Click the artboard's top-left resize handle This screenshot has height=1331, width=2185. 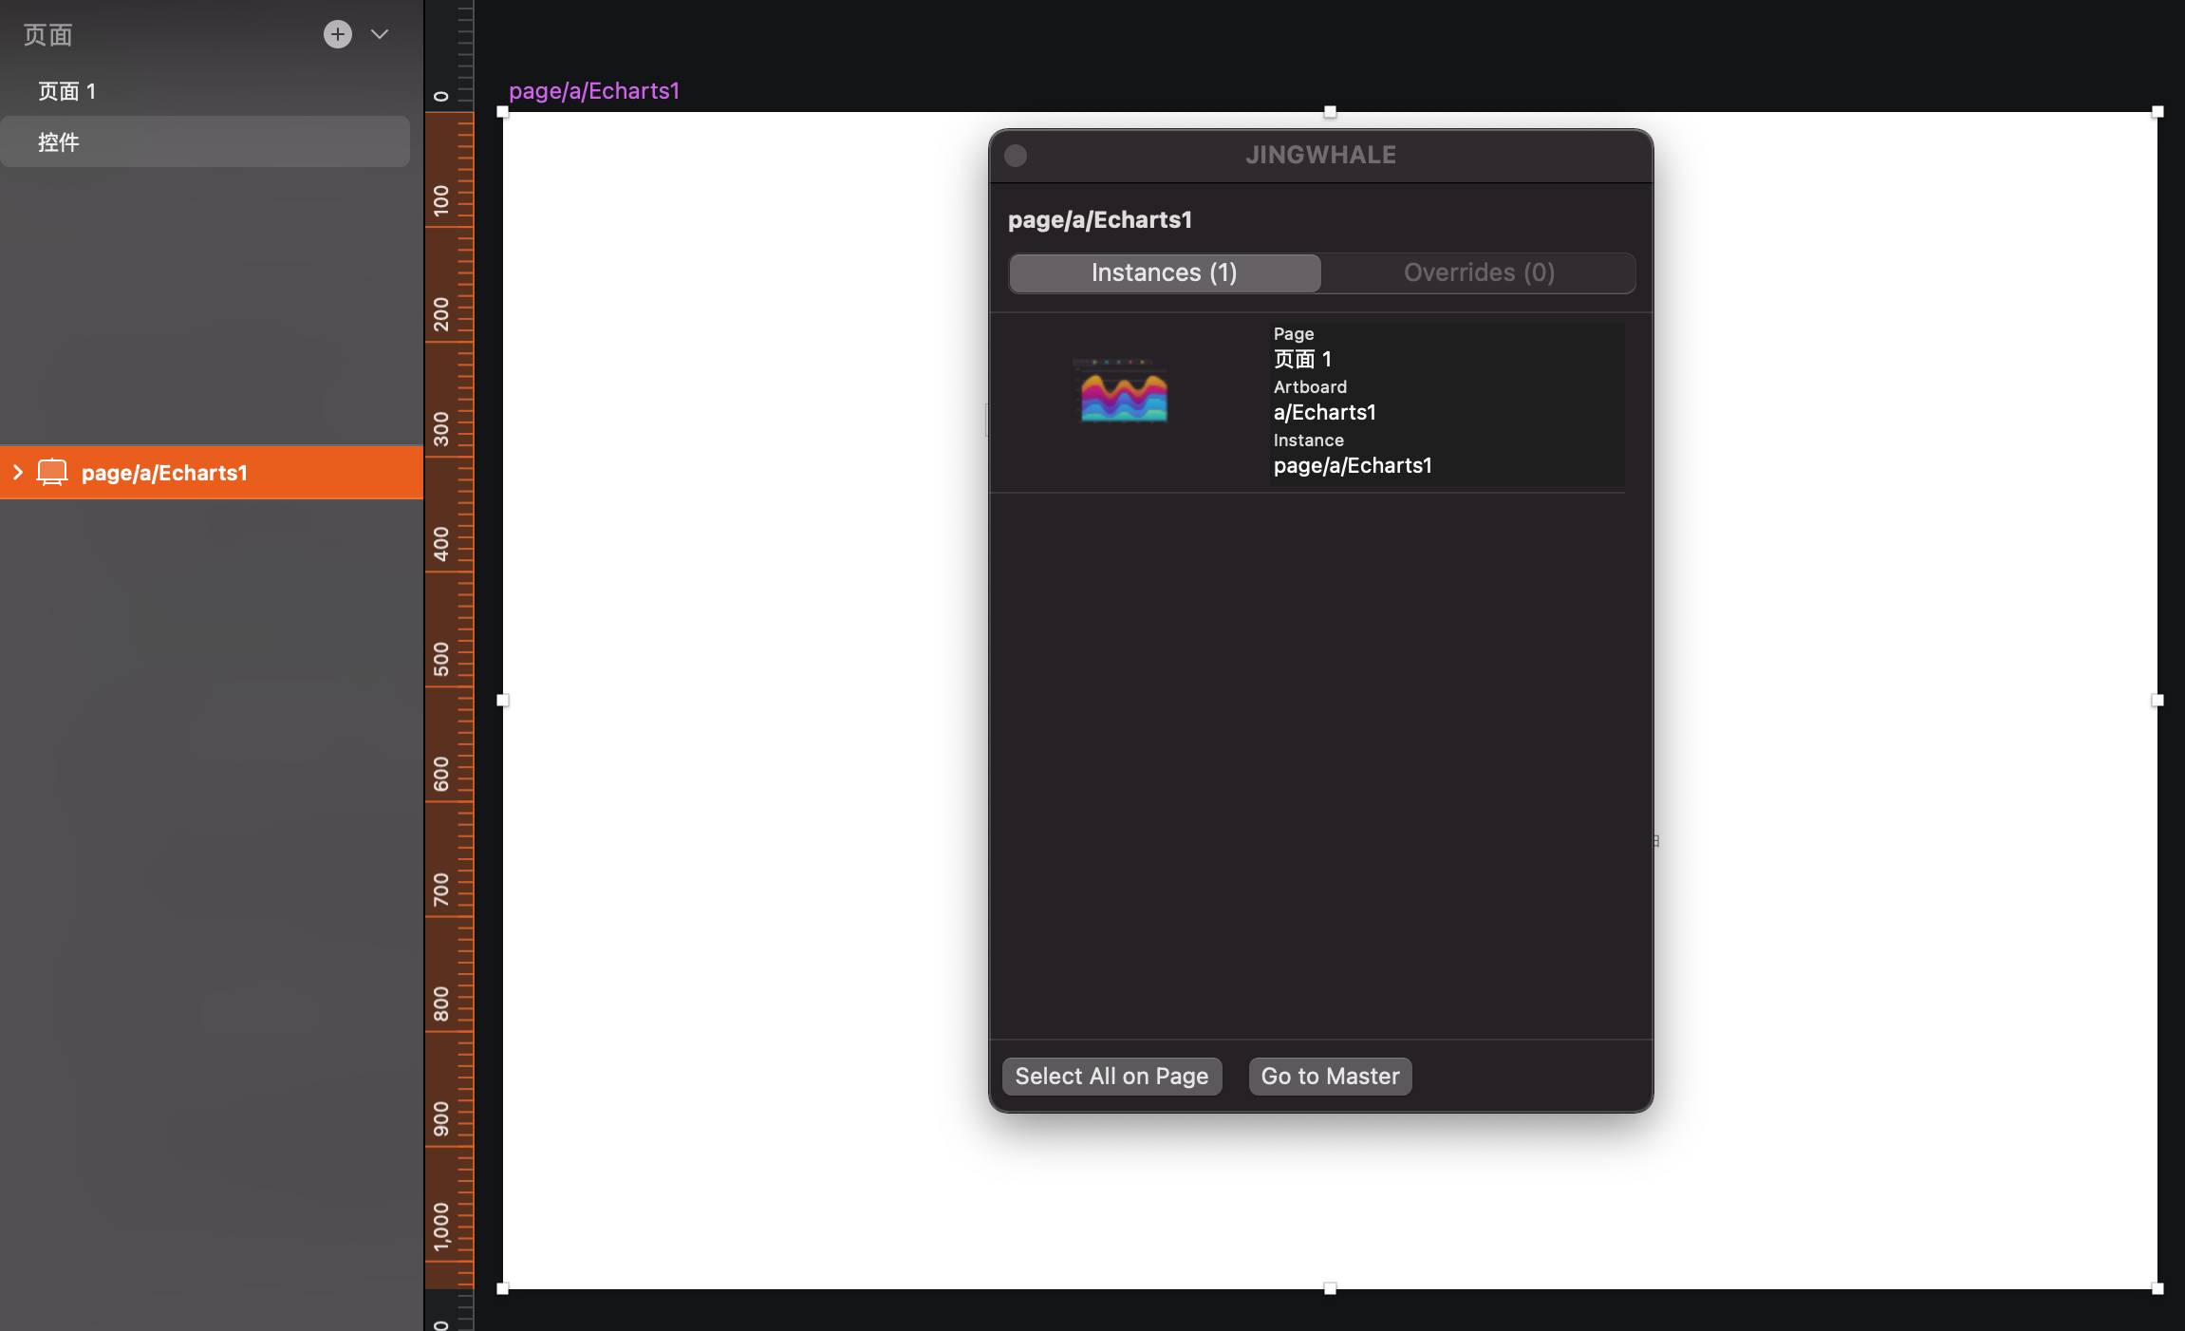pos(503,112)
